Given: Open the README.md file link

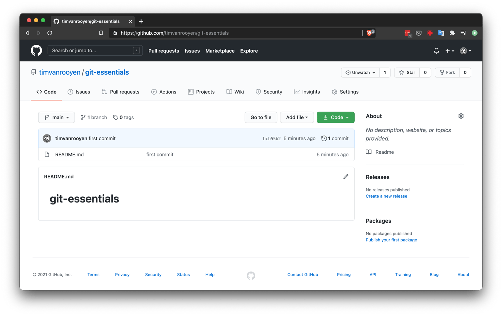Looking at the screenshot, I should (x=69, y=154).
